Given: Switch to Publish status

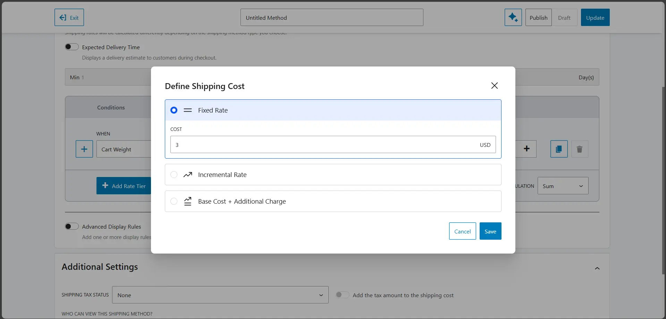Looking at the screenshot, I should point(538,17).
